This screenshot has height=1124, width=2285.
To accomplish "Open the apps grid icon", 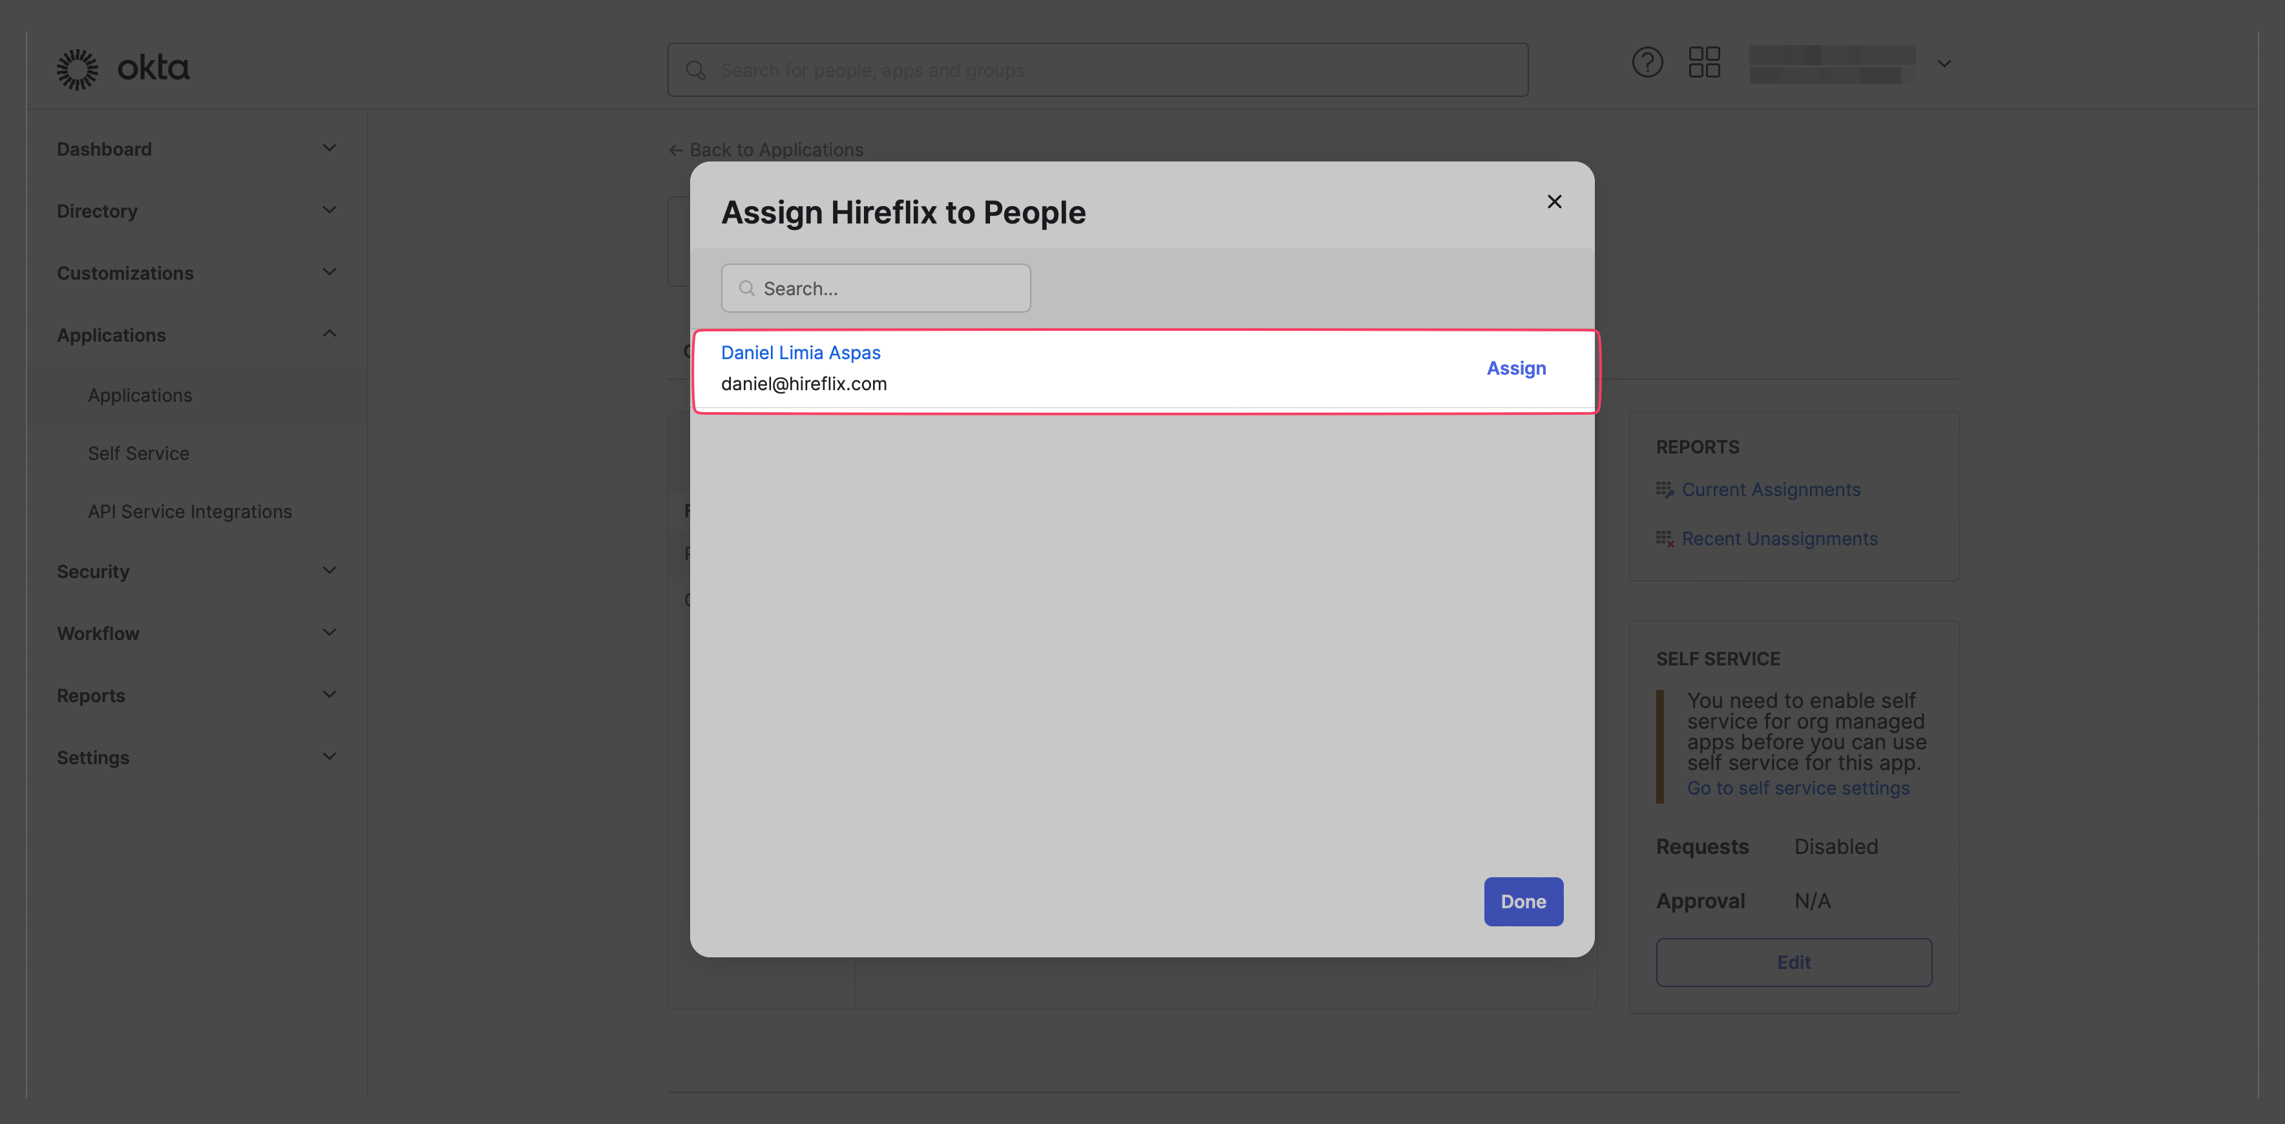I will pos(1704,63).
